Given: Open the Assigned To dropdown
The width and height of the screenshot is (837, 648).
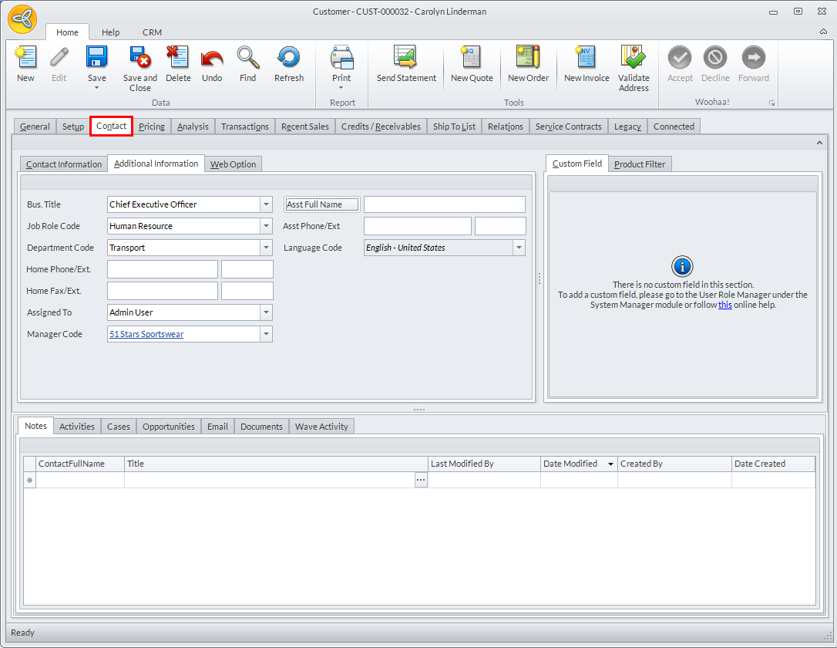Looking at the screenshot, I should [x=266, y=312].
